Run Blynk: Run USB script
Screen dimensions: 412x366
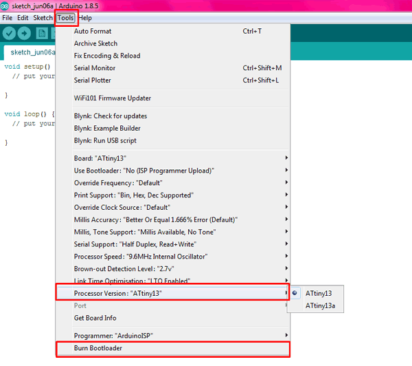click(x=173, y=140)
